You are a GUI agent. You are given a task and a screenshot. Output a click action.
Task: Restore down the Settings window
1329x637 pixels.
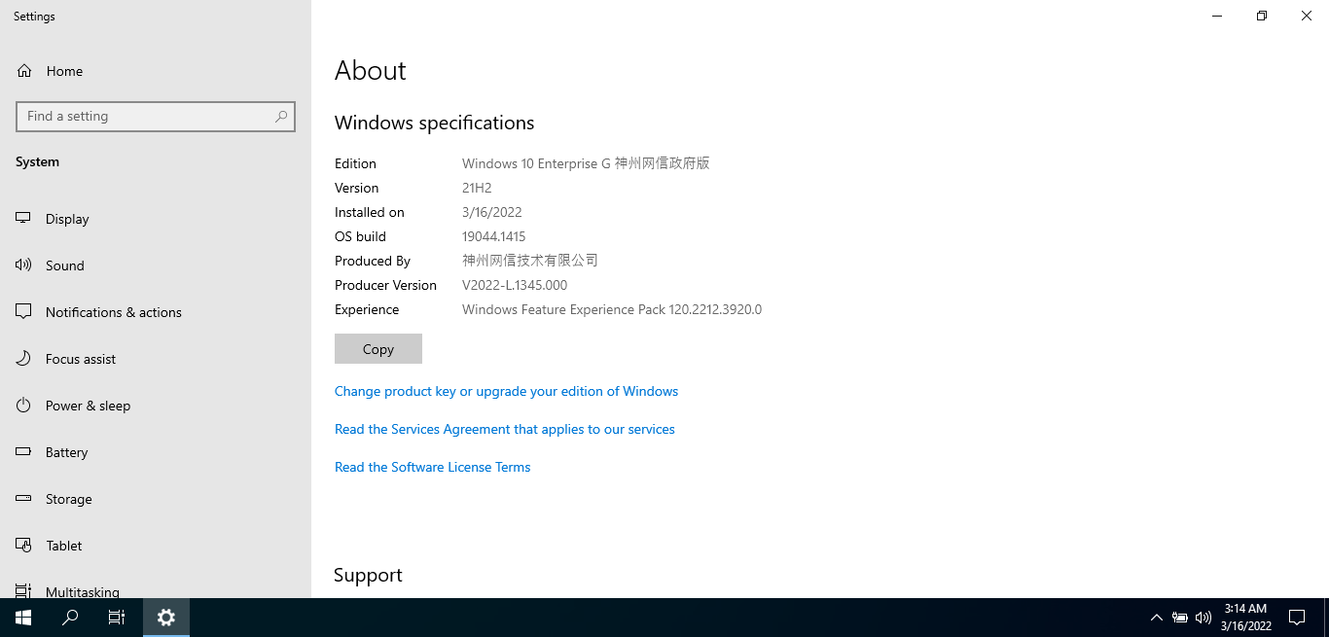(1262, 16)
